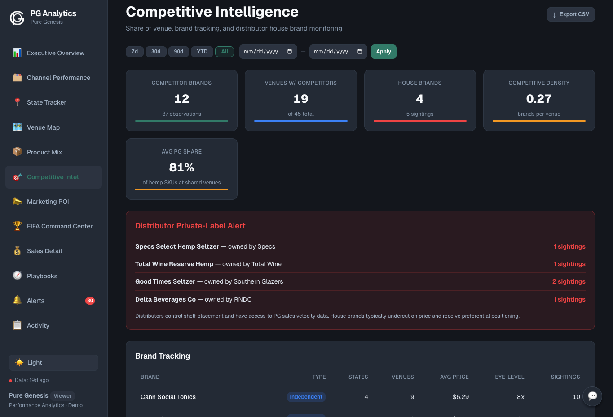This screenshot has width=613, height=417.
Task: Click the Competitive Intel dartboard icon
Action: coord(17,177)
